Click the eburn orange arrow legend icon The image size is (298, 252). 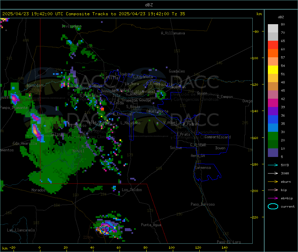pos(273,182)
